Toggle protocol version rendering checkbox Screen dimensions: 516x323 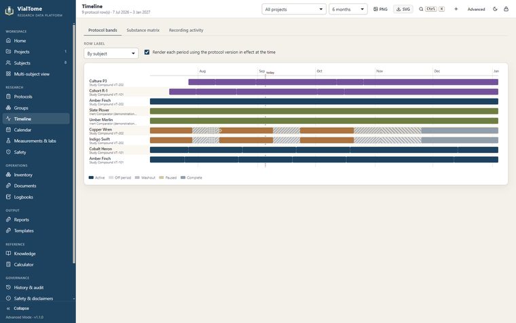pyautogui.click(x=147, y=52)
